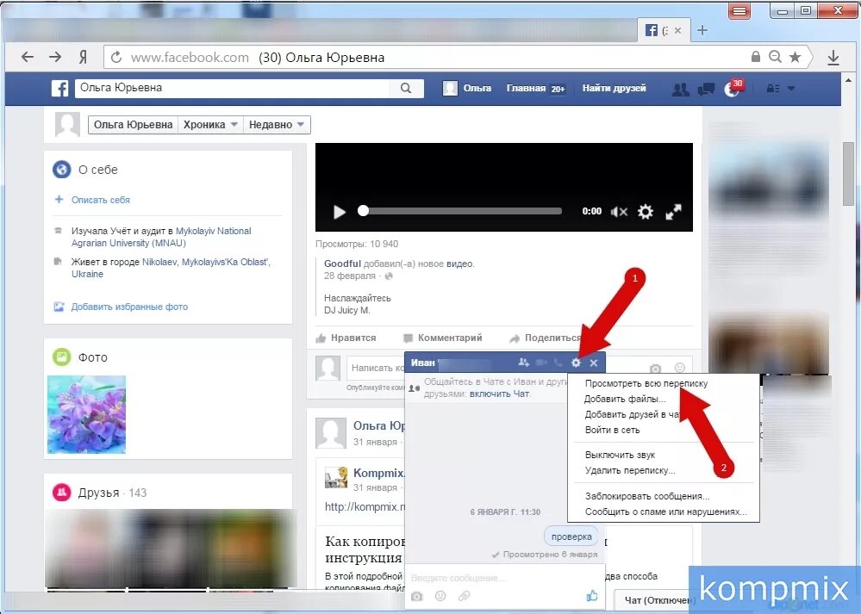The height and width of the screenshot is (614, 861).
Task: Send a thumbs-up like in chat
Action: 592,595
